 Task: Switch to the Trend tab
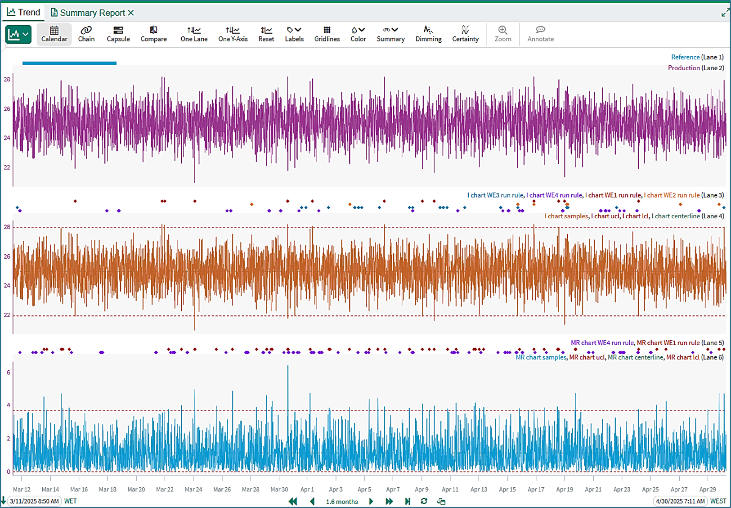[x=23, y=12]
